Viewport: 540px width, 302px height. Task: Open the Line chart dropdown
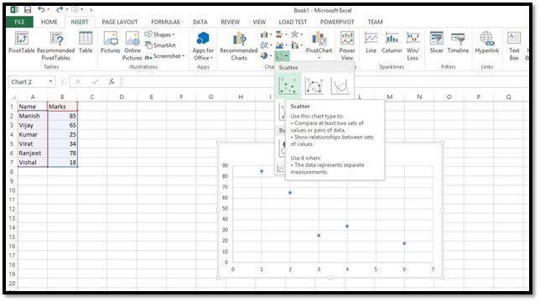(x=266, y=45)
